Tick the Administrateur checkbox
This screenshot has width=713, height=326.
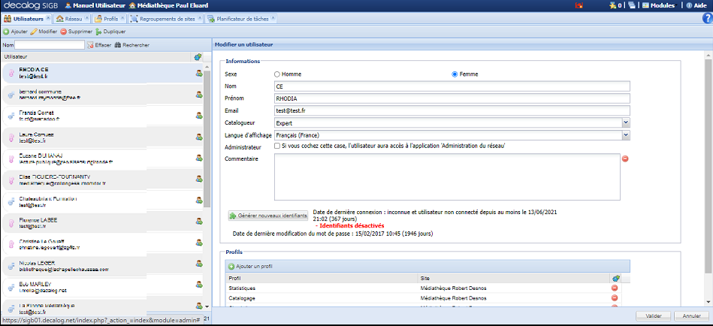pyautogui.click(x=277, y=146)
